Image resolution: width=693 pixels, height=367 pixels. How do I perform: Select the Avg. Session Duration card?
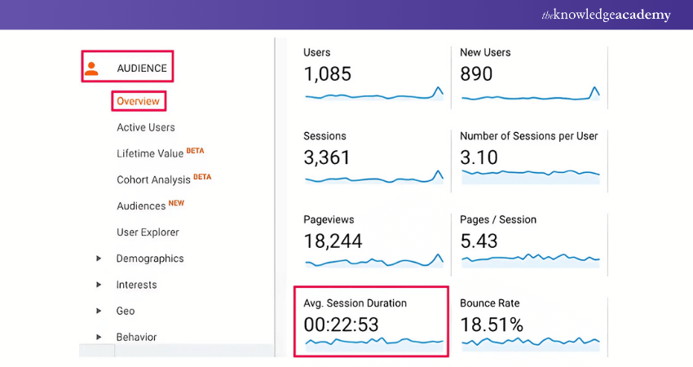pyautogui.click(x=372, y=321)
